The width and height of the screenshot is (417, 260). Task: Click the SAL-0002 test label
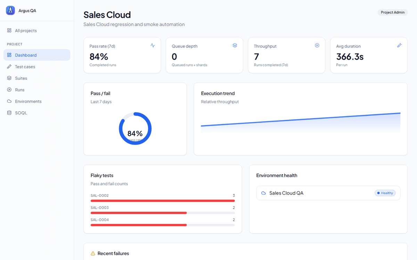pos(100,196)
